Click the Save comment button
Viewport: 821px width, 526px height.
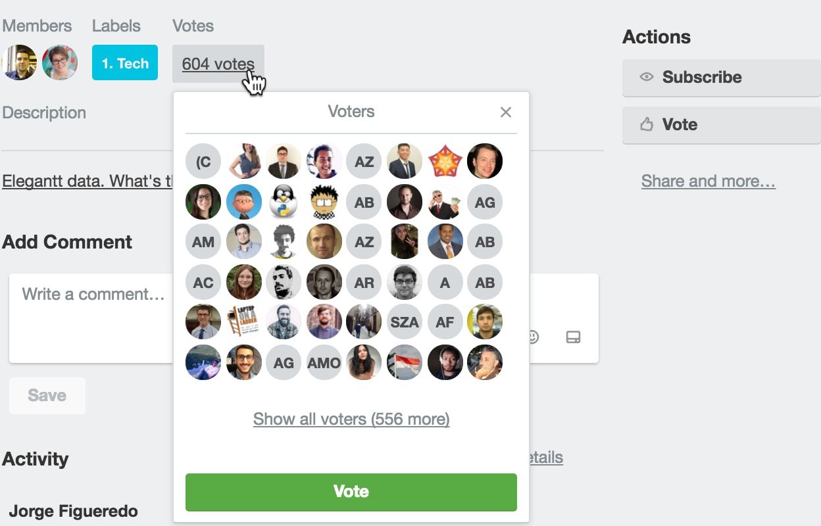click(47, 396)
